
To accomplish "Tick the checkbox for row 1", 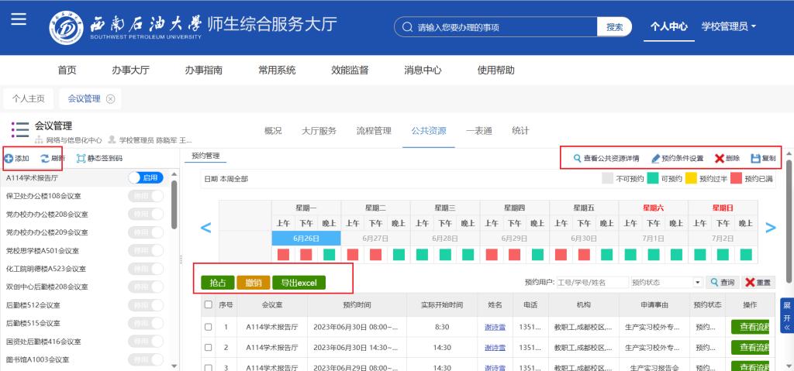I will (x=208, y=327).
